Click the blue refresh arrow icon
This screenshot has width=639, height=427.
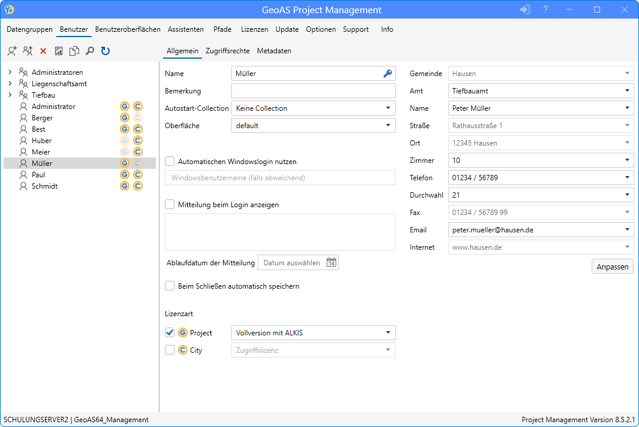(x=106, y=52)
